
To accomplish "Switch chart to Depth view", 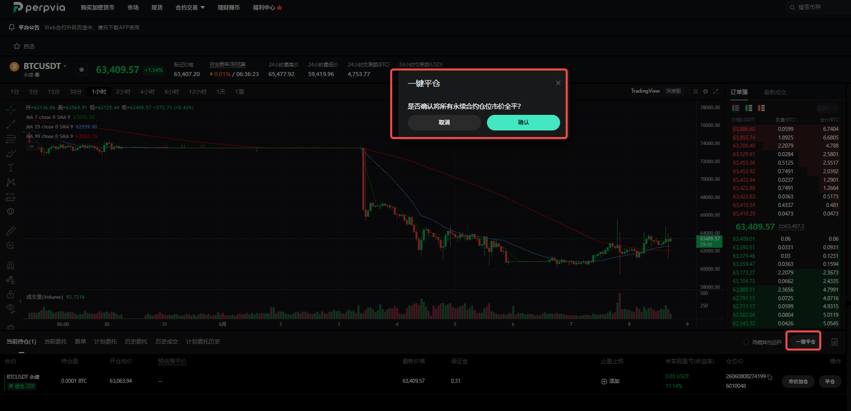I will click(x=673, y=91).
